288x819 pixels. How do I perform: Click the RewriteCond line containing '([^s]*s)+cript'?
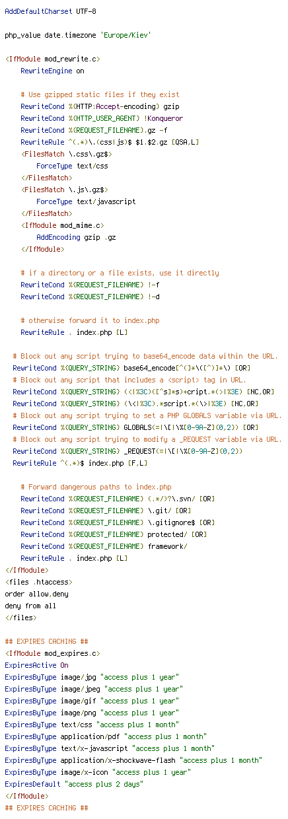[143, 392]
